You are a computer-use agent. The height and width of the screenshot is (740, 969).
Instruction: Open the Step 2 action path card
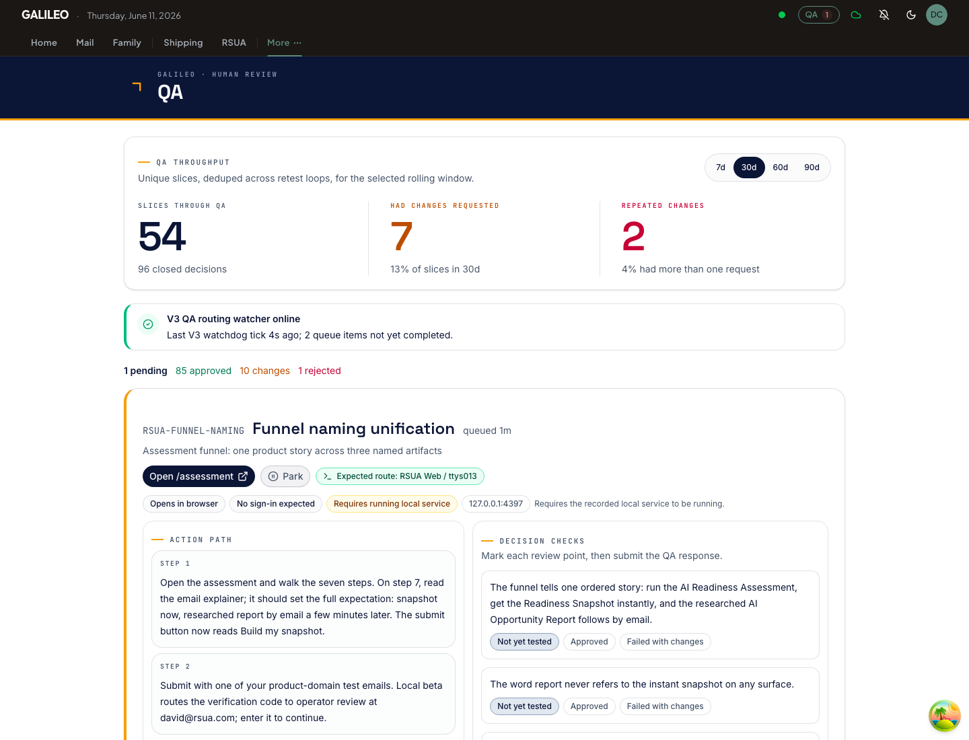click(x=303, y=694)
